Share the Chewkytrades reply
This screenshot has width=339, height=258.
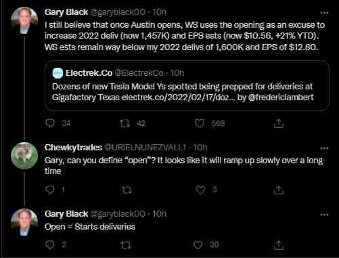tap(279, 190)
